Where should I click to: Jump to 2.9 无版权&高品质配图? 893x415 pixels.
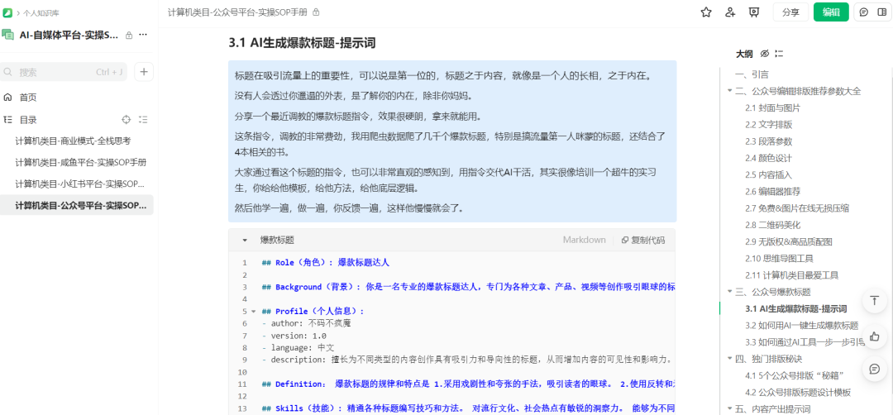[788, 241]
